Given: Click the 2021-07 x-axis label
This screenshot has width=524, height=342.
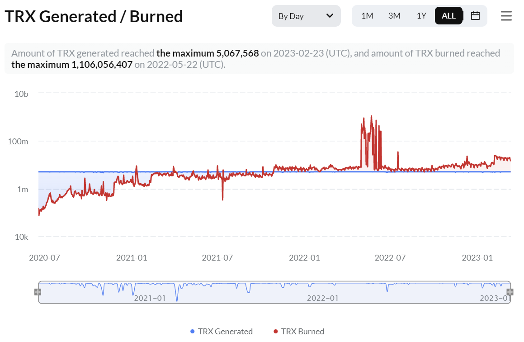Looking at the screenshot, I should [217, 258].
